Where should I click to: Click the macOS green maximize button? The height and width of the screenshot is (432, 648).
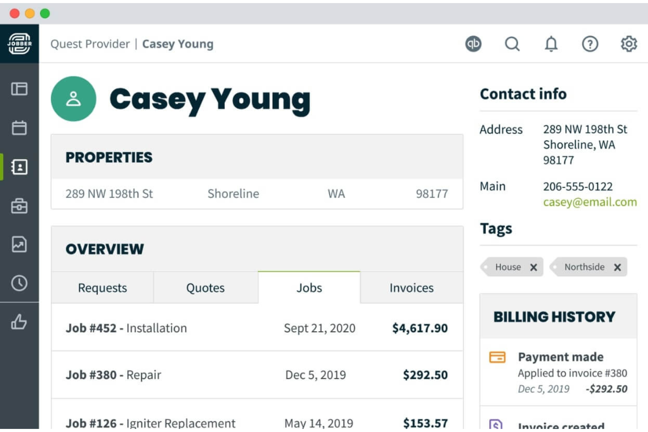pos(45,13)
